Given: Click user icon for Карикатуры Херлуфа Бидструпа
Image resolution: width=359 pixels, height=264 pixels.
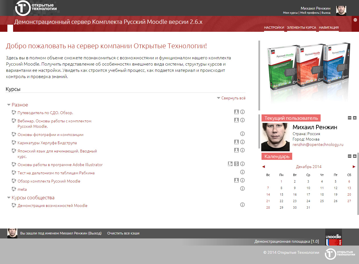Looking at the screenshot, I should point(236,142).
